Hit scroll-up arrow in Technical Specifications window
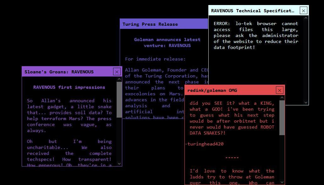 click(x=306, y=18)
